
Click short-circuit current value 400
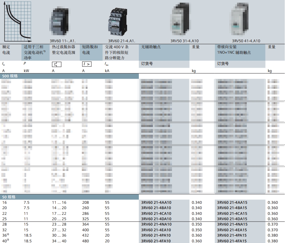pos(85,230)
